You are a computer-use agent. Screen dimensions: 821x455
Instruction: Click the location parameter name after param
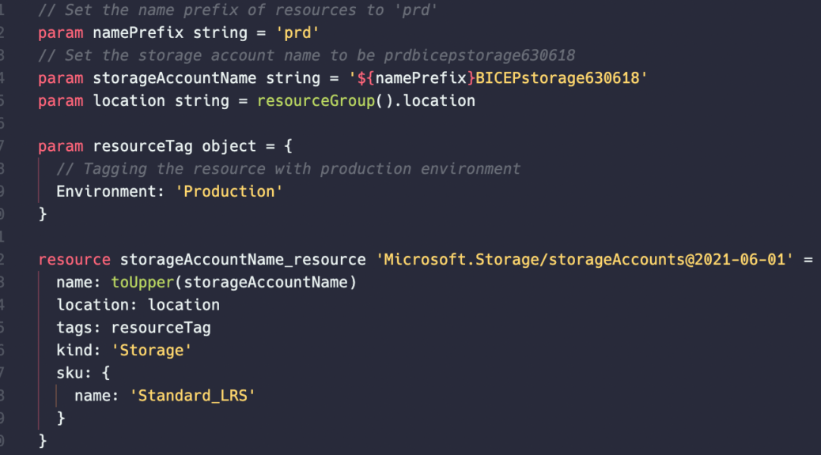tap(129, 100)
